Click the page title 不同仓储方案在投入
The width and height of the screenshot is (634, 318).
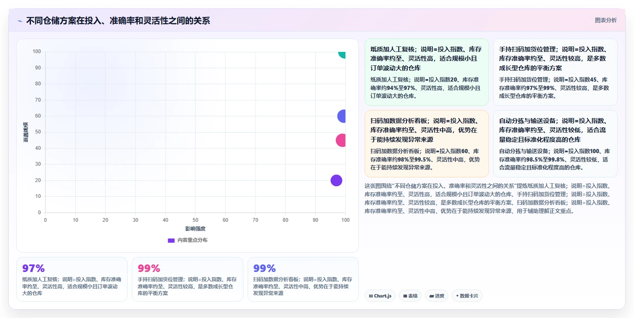tap(118, 21)
